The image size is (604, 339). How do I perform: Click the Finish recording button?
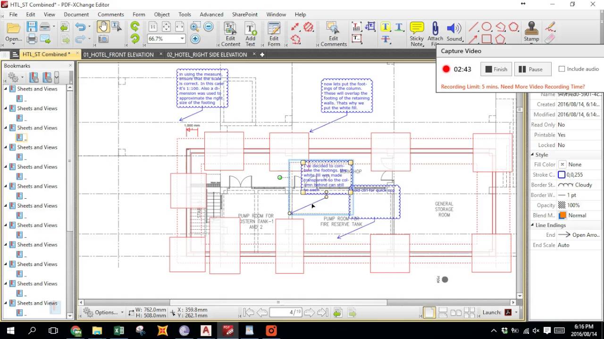[x=496, y=69]
